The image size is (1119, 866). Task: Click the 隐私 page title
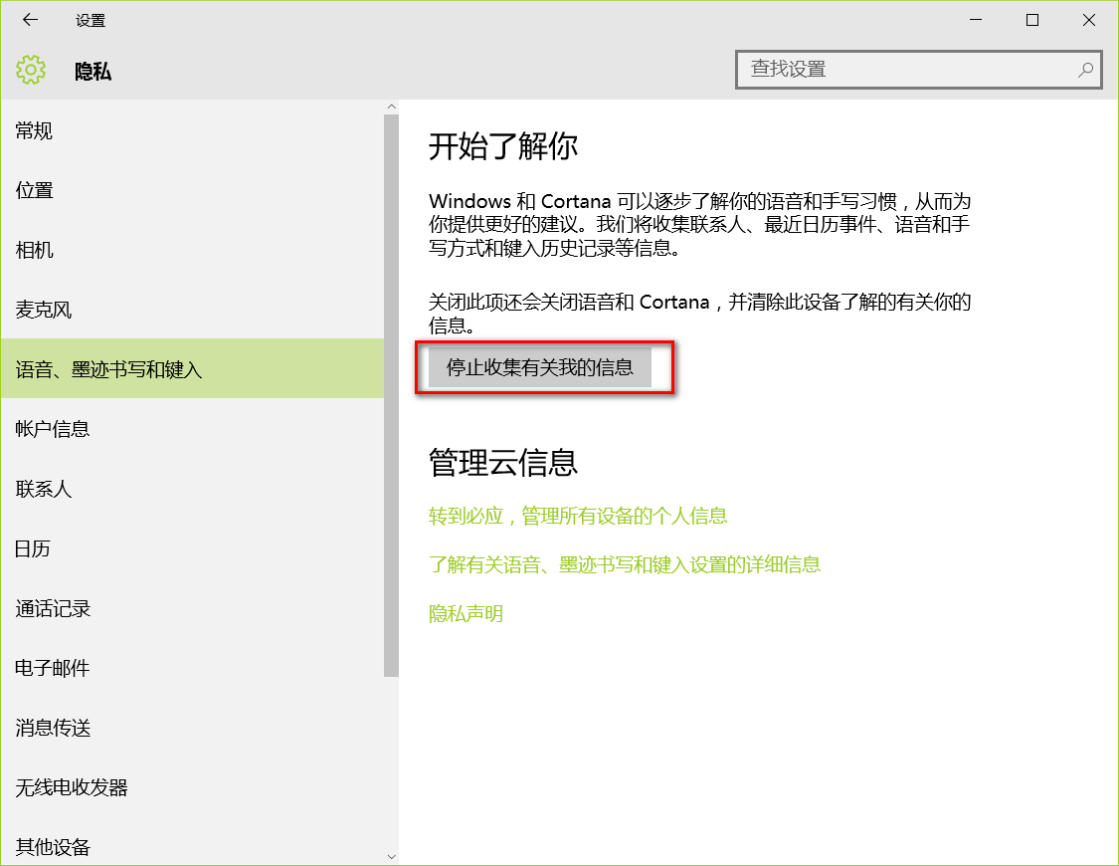[x=93, y=72]
